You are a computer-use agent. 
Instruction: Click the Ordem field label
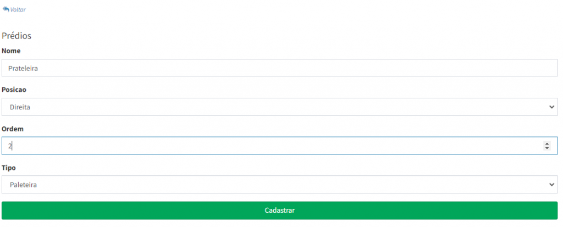point(12,129)
